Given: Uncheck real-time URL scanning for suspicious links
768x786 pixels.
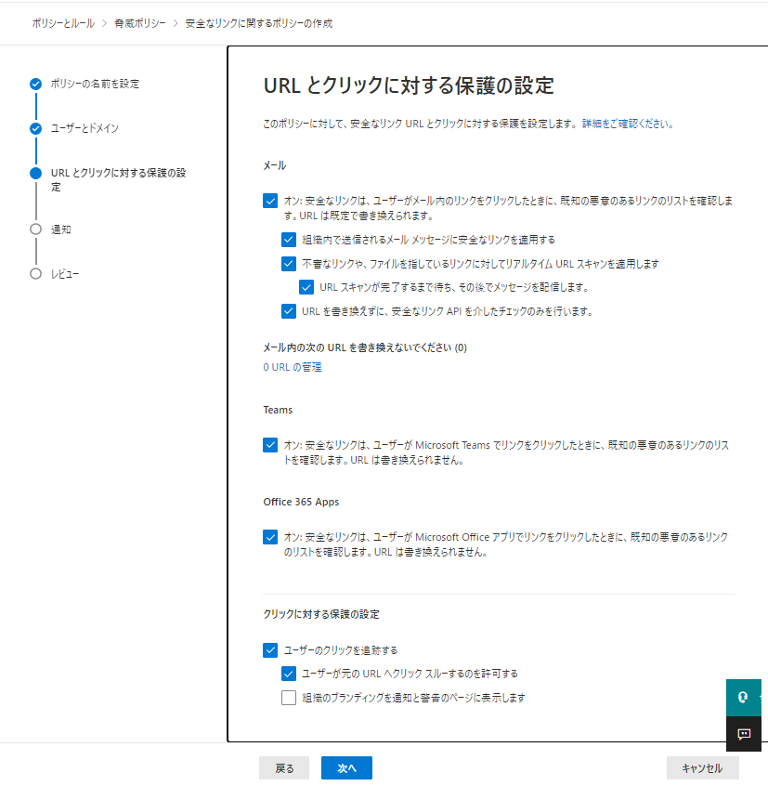Looking at the screenshot, I should pyautogui.click(x=289, y=264).
